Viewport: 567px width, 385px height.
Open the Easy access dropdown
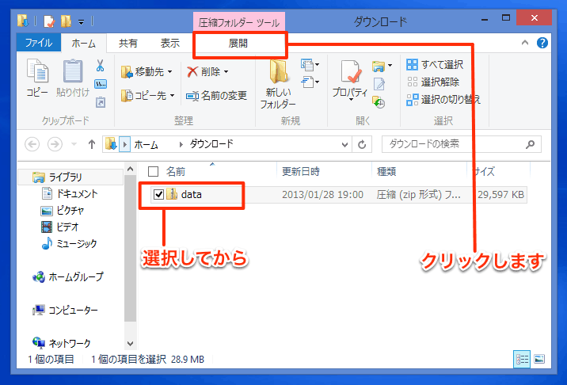pos(310,82)
